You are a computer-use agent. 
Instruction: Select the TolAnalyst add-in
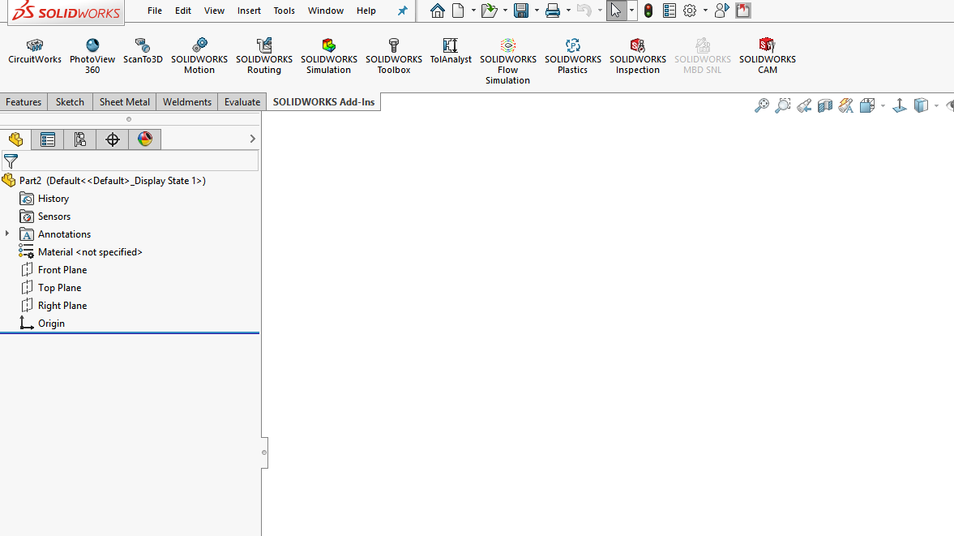(451, 51)
